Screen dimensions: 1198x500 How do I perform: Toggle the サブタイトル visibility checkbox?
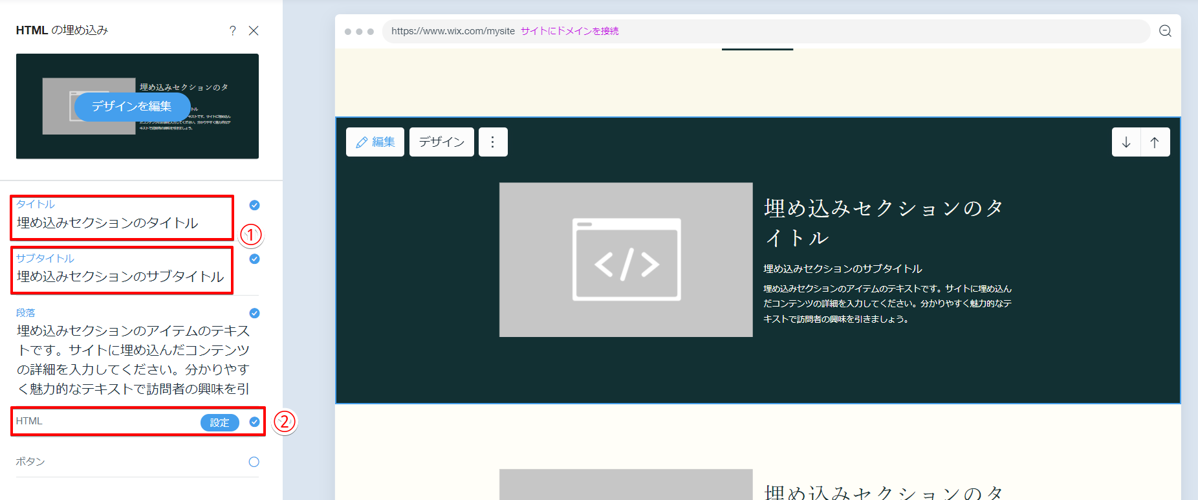click(x=255, y=259)
